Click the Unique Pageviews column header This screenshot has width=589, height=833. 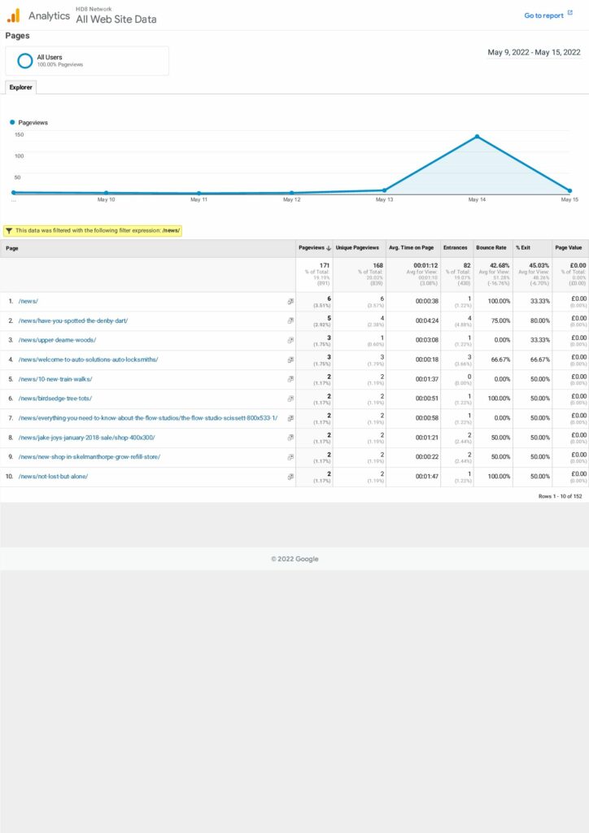point(357,248)
